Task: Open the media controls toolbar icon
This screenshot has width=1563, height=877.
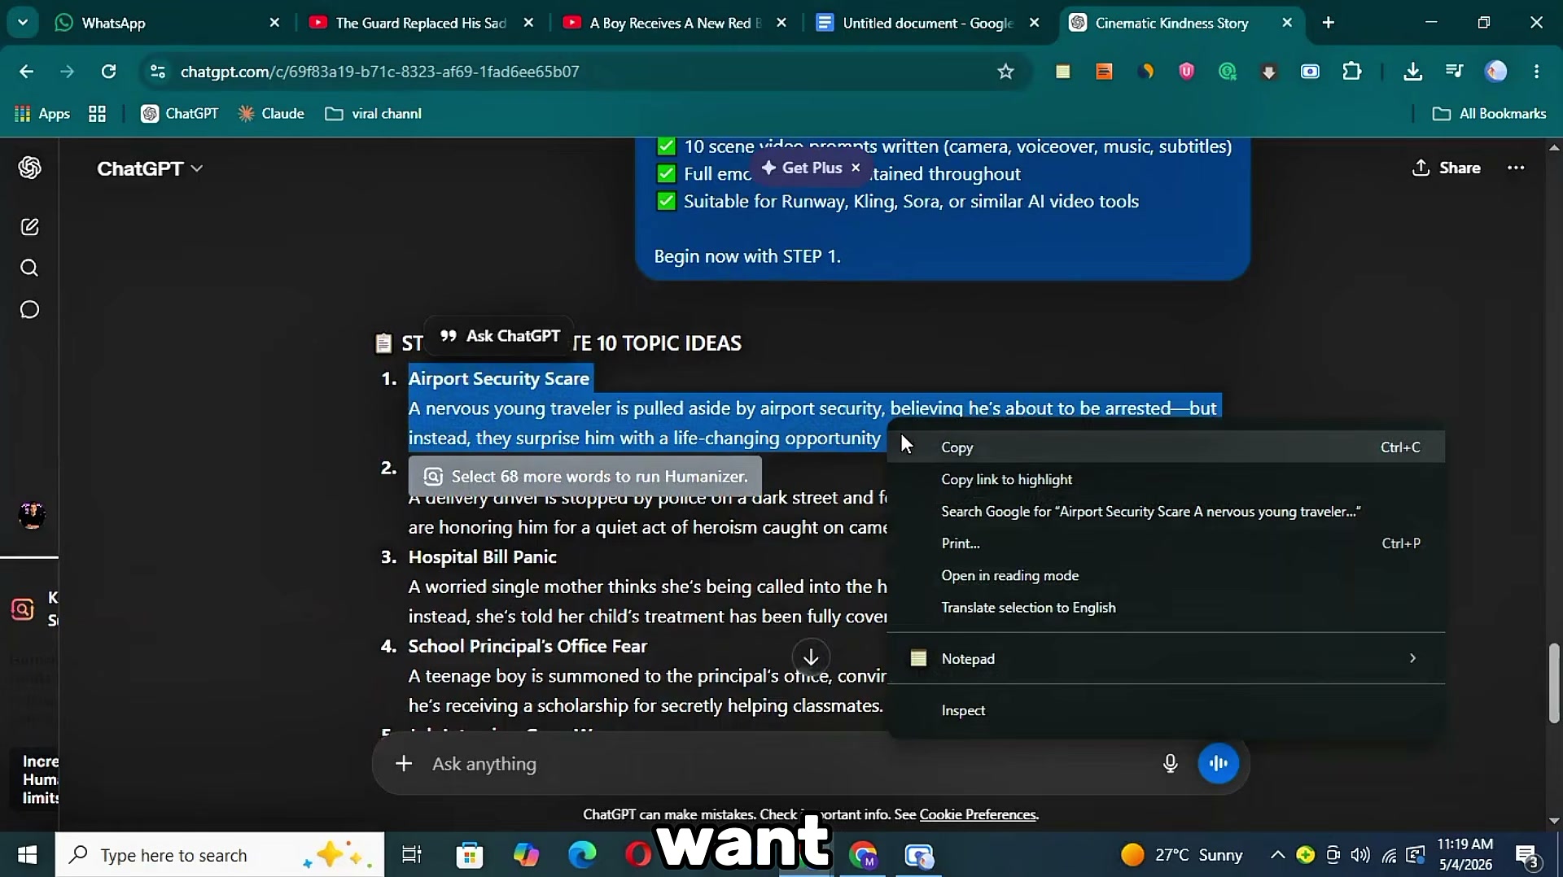Action: (1455, 72)
